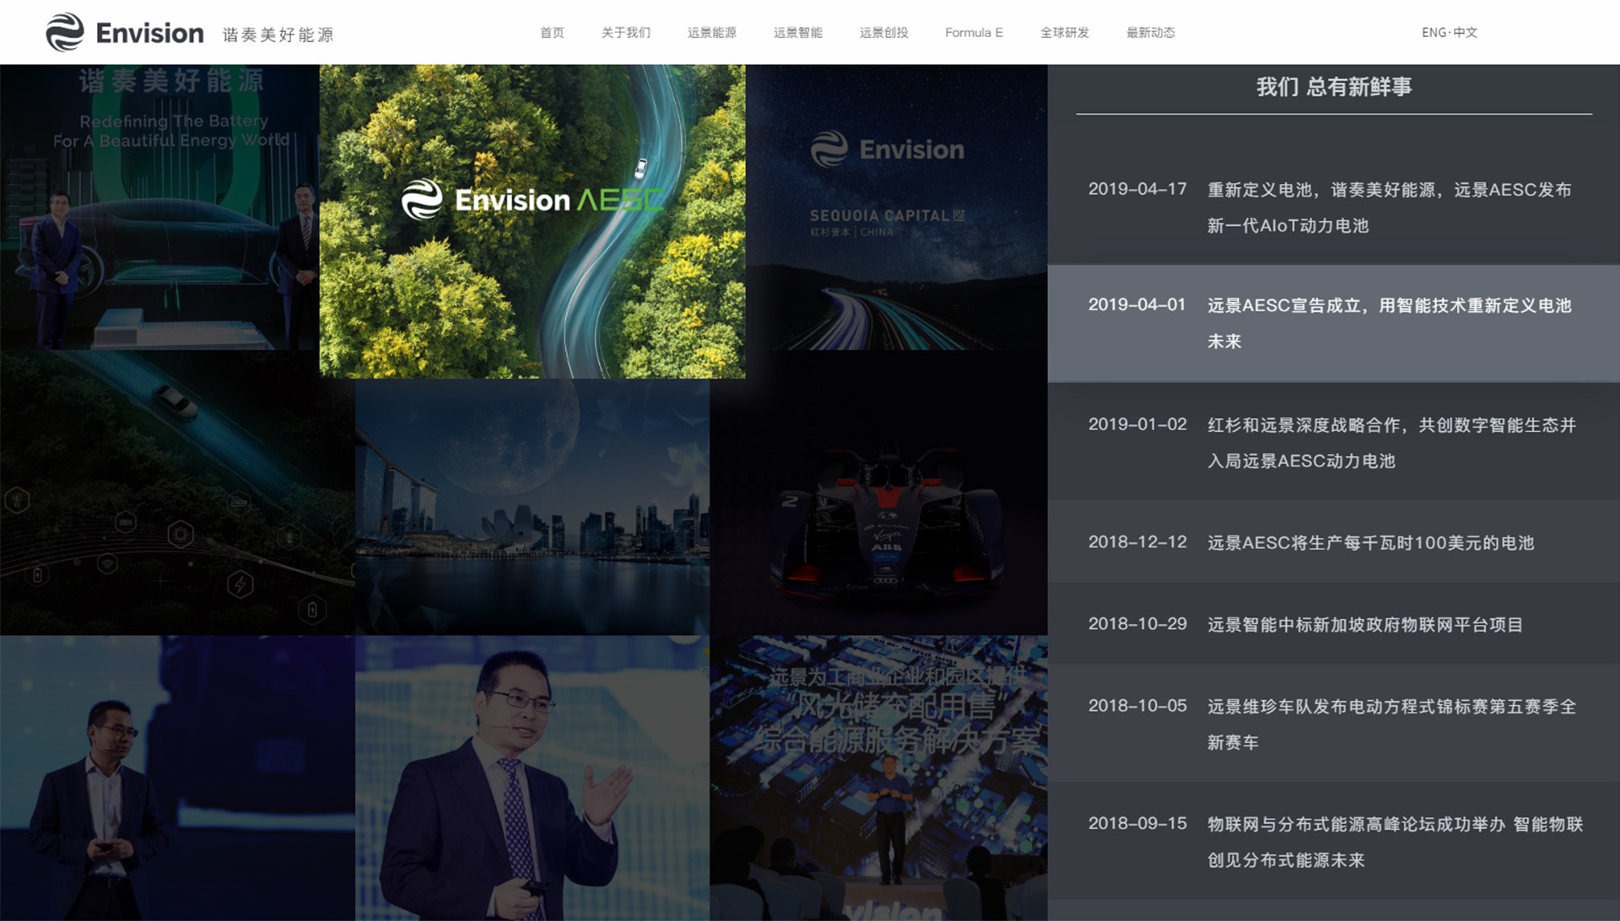The width and height of the screenshot is (1620, 921).
Task: Open news 远景AESC宣告成立 dated 2019-04-01
Action: pos(1389,323)
